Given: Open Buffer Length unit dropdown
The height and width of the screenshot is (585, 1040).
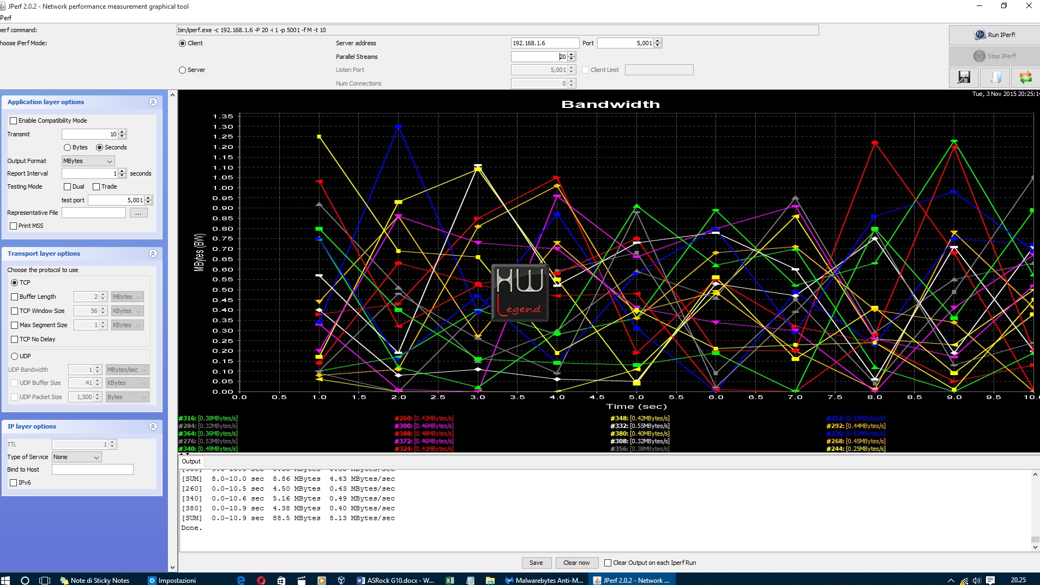Looking at the screenshot, I should 127,297.
